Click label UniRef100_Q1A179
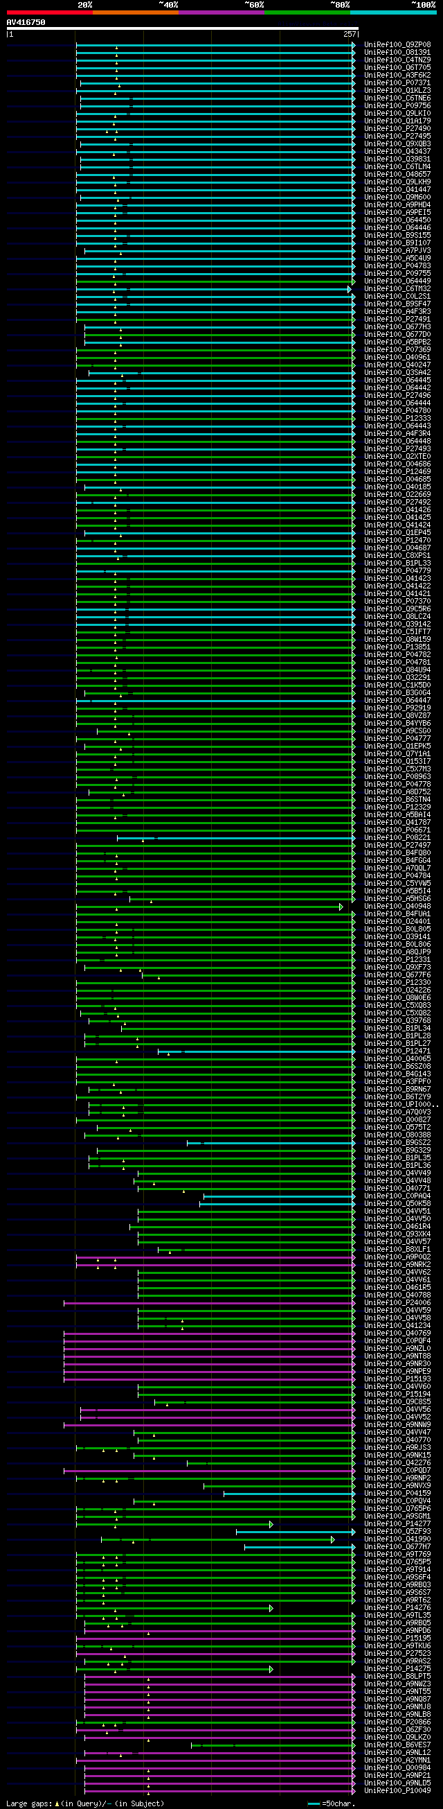The image size is (443, 1809). coord(397,121)
